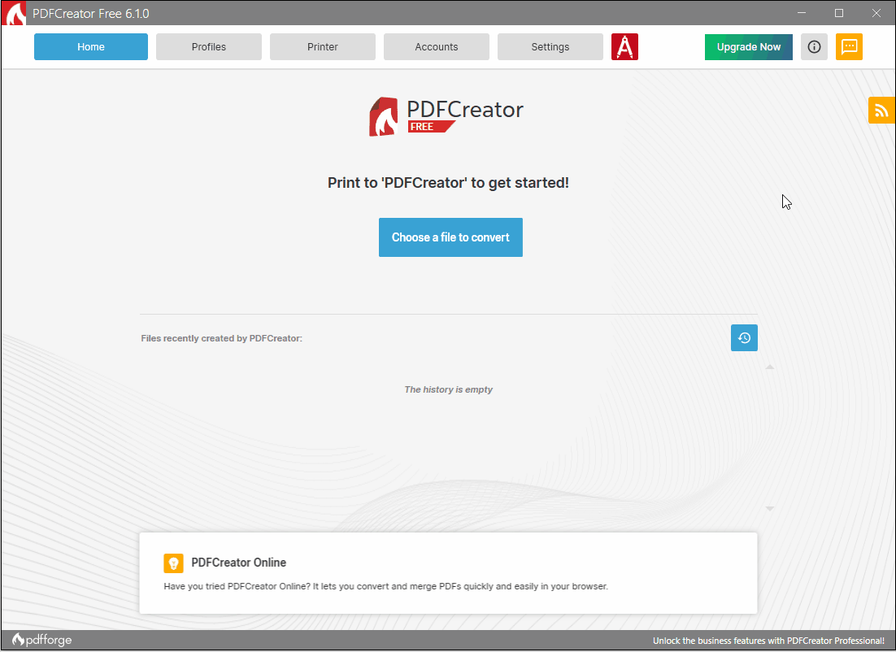896x652 pixels.
Task: Click the blue history clock icon
Action: [744, 337]
